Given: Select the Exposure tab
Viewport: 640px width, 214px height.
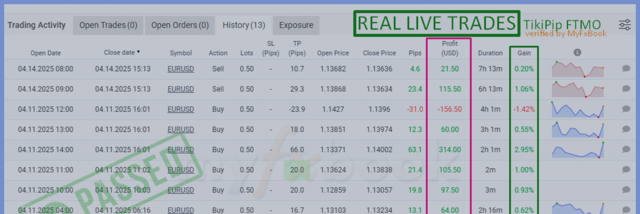Looking at the screenshot, I should [296, 26].
